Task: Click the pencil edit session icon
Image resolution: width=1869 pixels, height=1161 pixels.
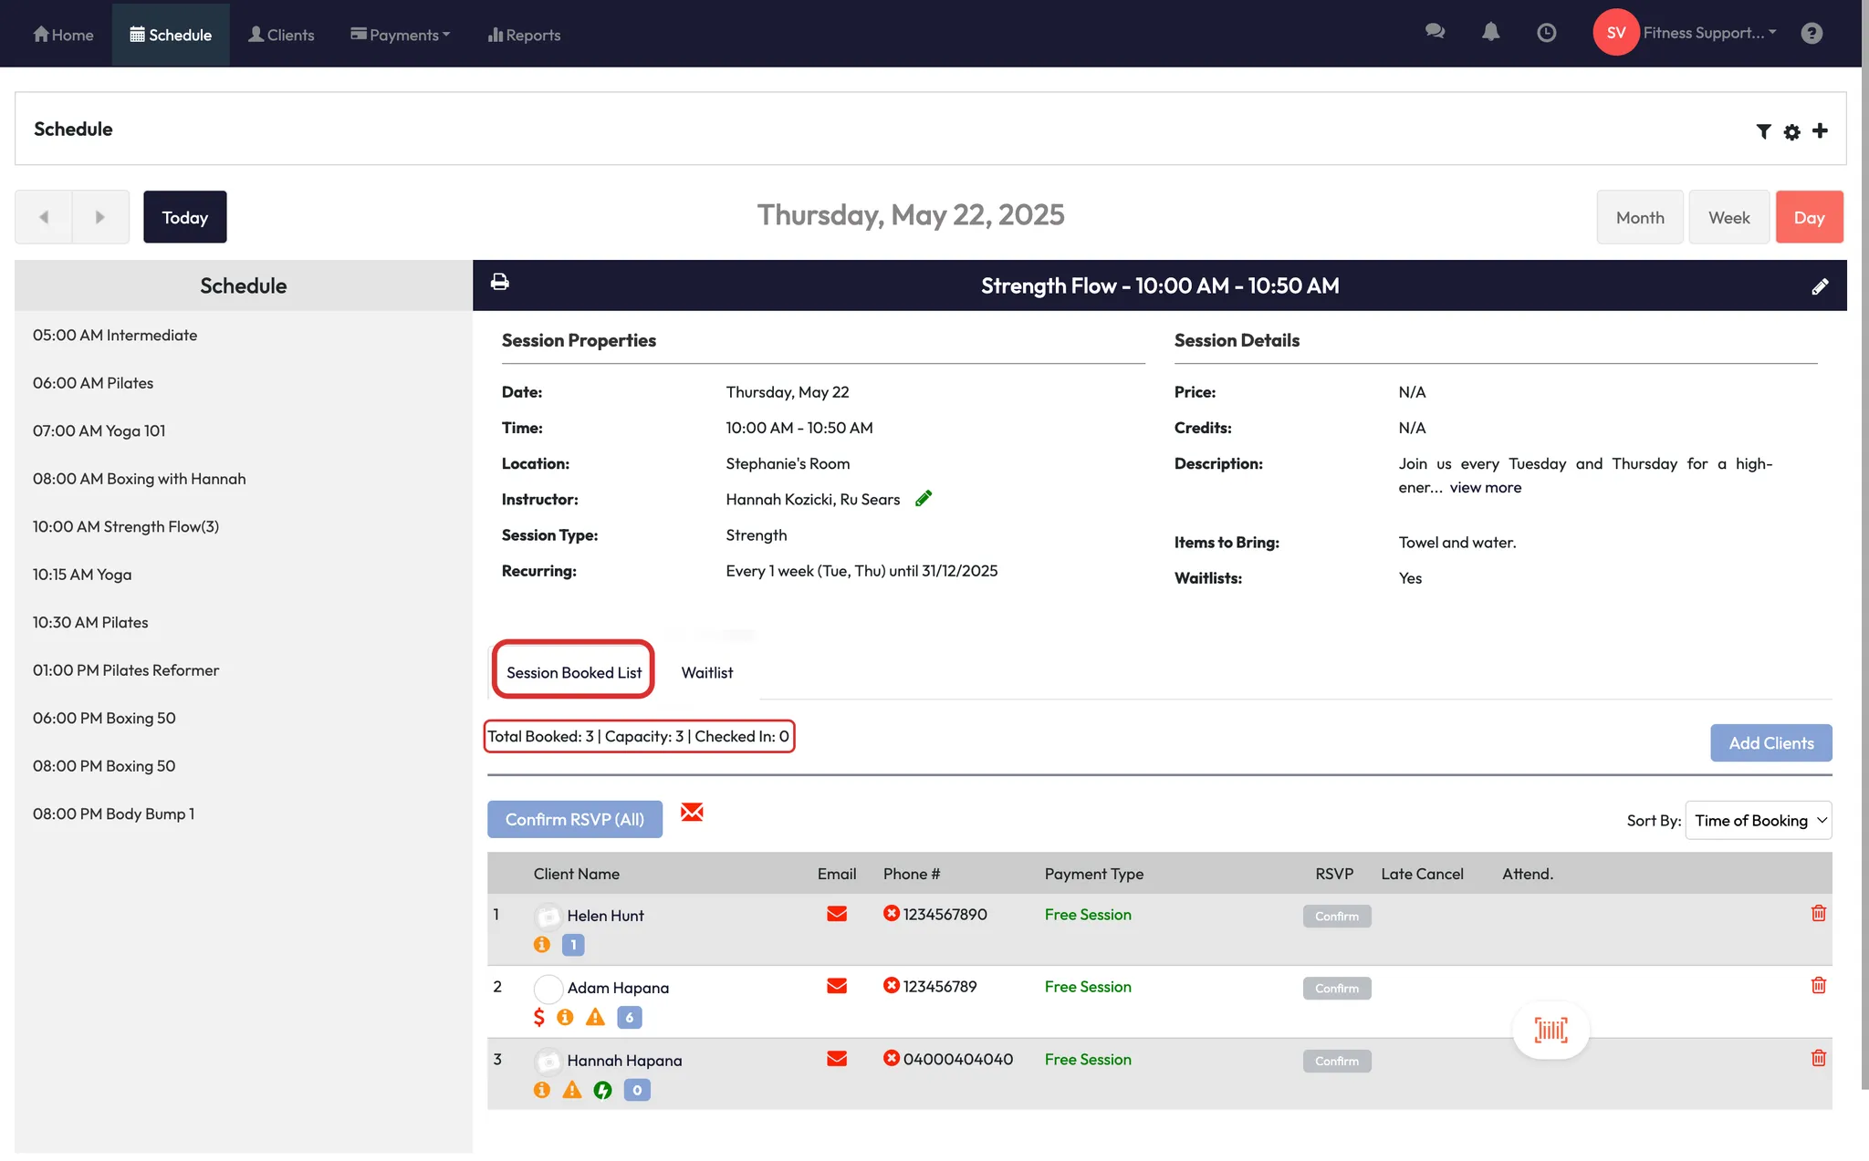Action: pos(1820,286)
